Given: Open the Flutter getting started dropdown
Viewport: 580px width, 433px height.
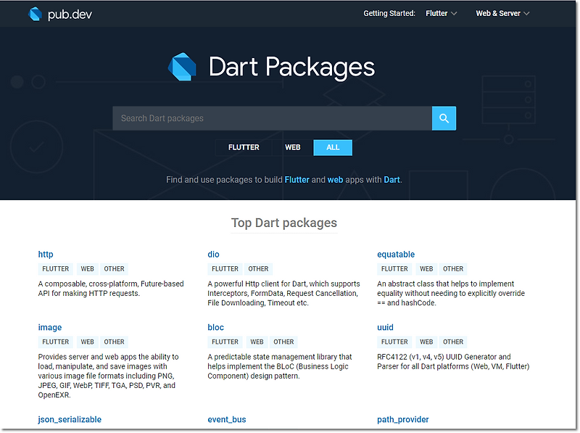Looking at the screenshot, I should tap(441, 13).
